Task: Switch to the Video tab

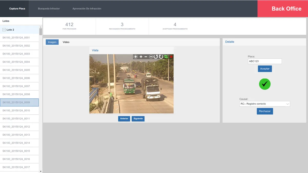Action: (66, 42)
